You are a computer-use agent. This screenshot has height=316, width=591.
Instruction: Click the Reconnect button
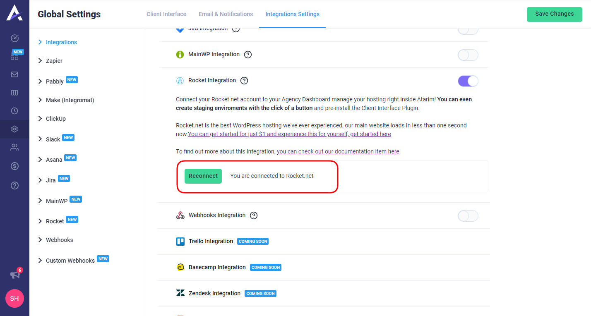click(x=203, y=176)
